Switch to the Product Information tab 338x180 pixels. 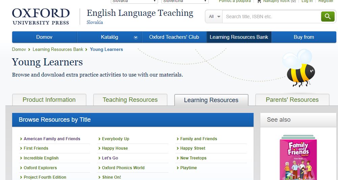point(49,100)
